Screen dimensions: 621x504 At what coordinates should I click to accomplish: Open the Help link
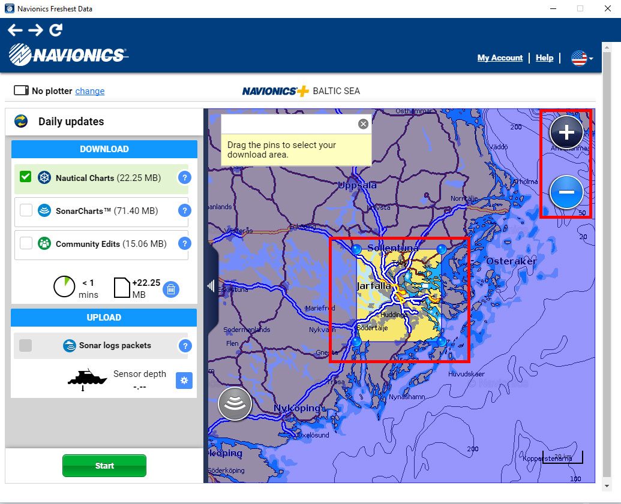tap(545, 58)
